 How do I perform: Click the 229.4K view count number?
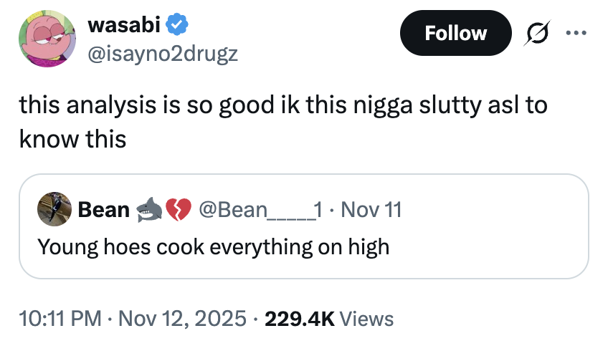point(299,318)
